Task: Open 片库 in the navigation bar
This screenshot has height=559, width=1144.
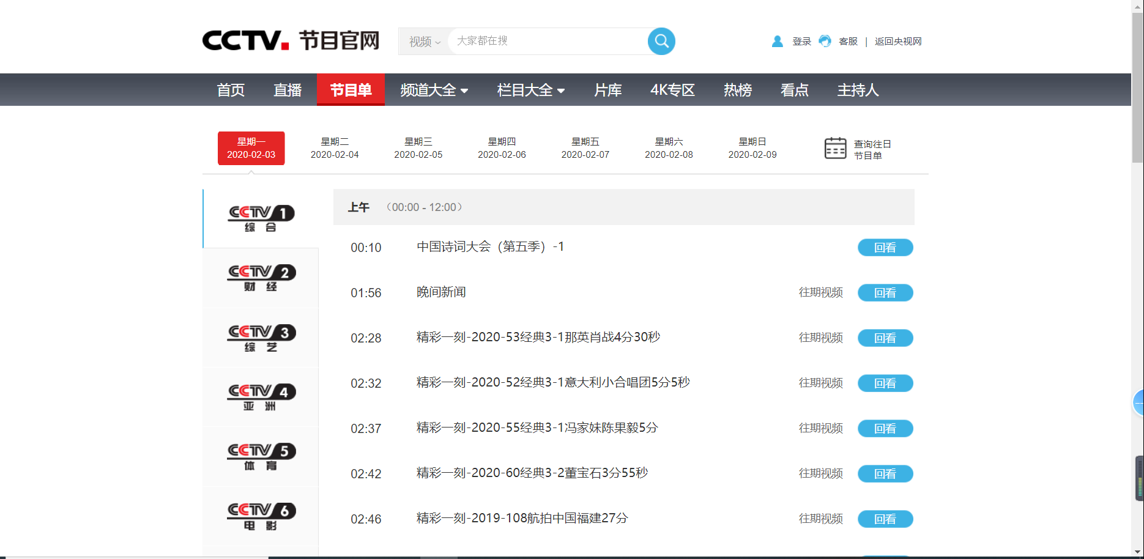Action: pyautogui.click(x=607, y=90)
